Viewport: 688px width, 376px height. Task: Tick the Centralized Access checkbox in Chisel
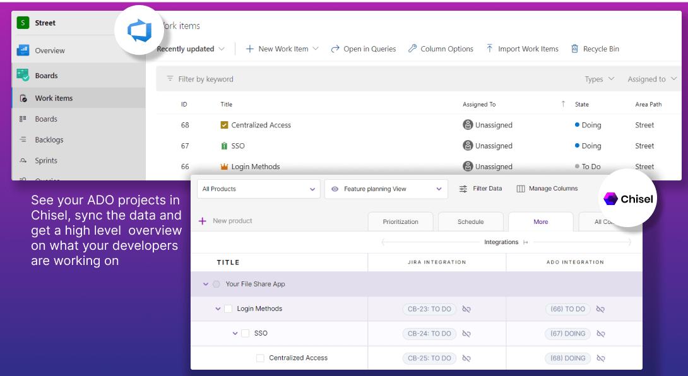pyautogui.click(x=260, y=358)
